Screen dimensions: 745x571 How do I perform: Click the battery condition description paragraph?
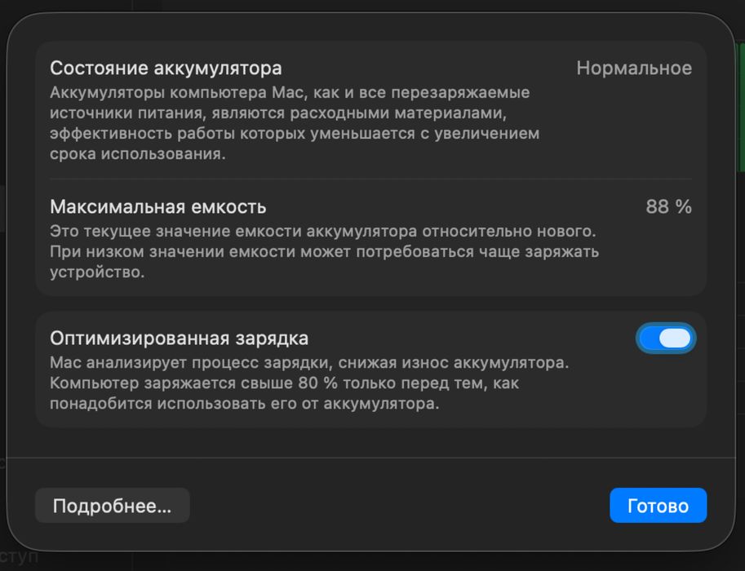pos(294,123)
